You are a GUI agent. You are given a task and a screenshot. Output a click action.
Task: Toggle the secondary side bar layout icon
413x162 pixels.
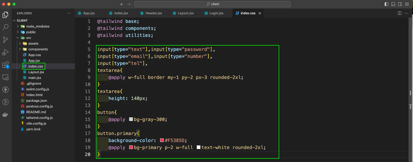pyautogui.click(x=400, y=4)
